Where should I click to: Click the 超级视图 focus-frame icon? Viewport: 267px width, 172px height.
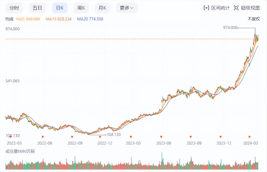236,8
